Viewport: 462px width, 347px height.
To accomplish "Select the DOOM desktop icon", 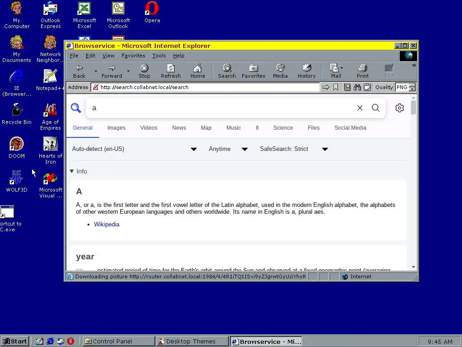I will click(x=17, y=148).
